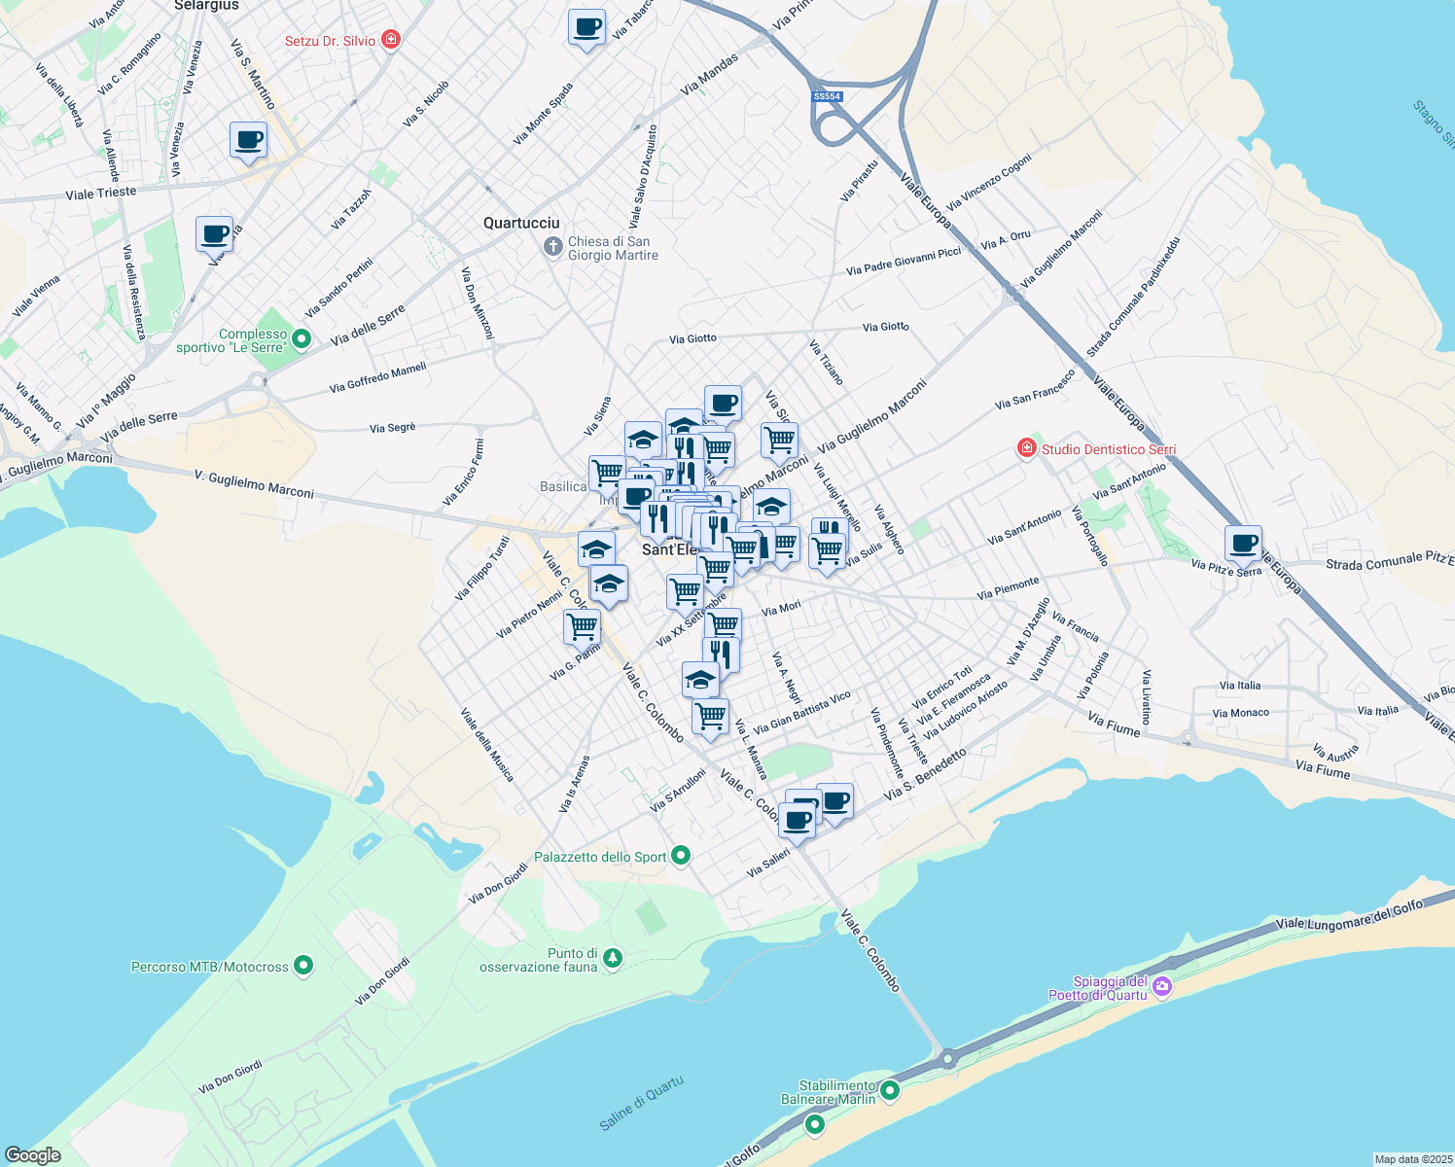Select the Via Goffredo Mameli label
This screenshot has height=1167, width=1455.
tap(378, 377)
